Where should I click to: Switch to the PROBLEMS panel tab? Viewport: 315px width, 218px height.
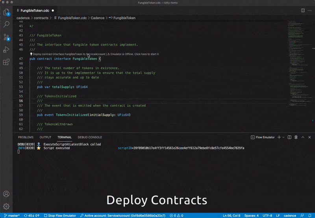(26, 137)
